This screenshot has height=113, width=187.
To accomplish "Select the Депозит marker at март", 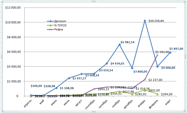I will click(x=170, y=53).
